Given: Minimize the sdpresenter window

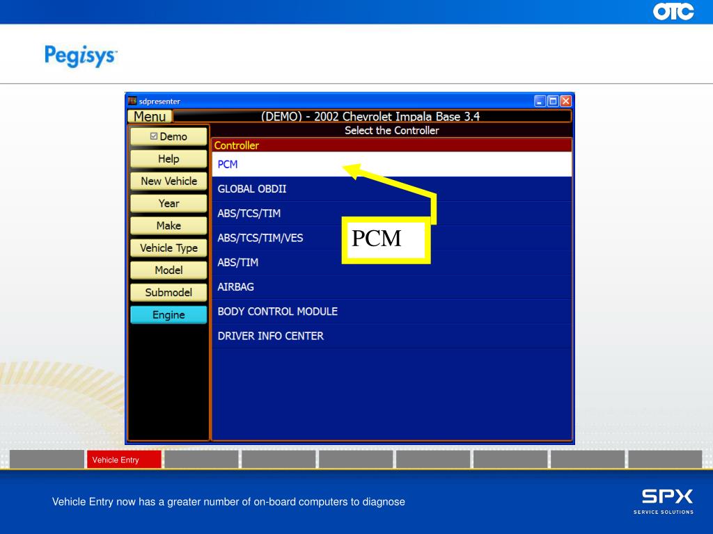Looking at the screenshot, I should 540,102.
